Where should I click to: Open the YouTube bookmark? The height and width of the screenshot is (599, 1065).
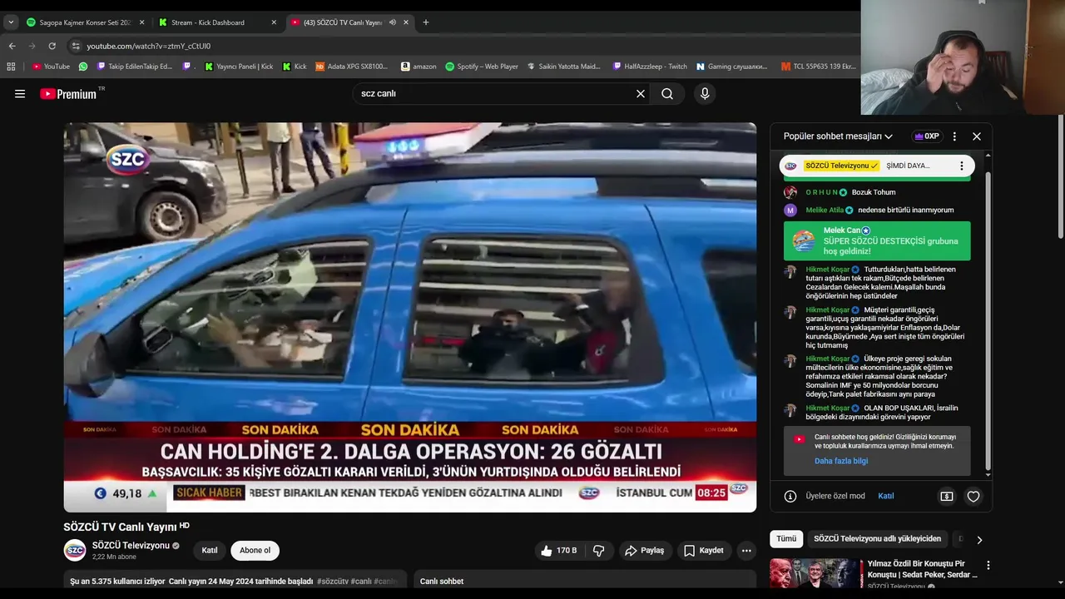click(51, 67)
